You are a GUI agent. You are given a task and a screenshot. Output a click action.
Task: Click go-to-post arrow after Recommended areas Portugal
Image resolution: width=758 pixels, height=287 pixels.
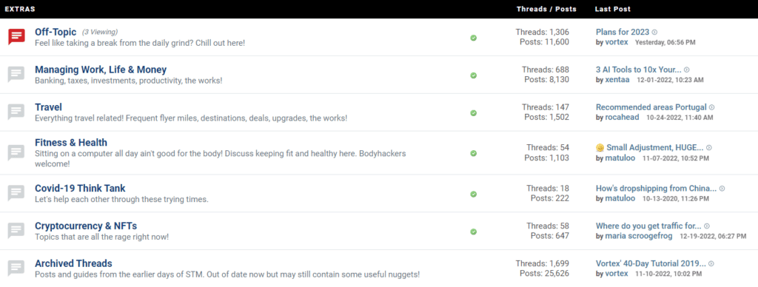pyautogui.click(x=711, y=107)
